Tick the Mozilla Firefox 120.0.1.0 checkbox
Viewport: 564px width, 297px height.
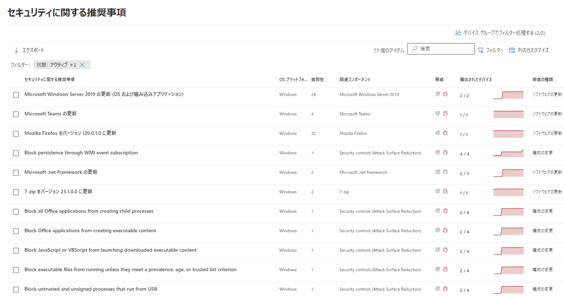tap(16, 133)
